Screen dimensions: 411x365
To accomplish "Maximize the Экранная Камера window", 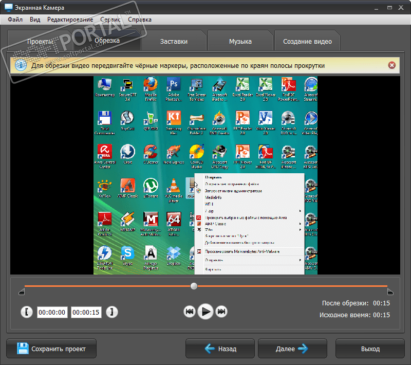I will click(x=389, y=8).
